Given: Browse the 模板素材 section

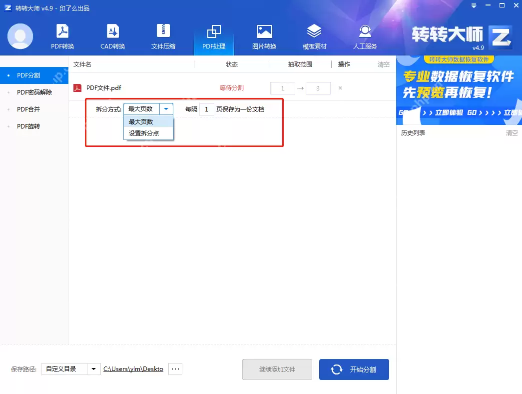Looking at the screenshot, I should (x=314, y=36).
